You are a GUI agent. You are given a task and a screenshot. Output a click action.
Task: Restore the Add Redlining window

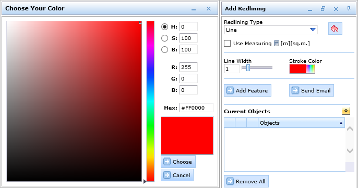(323, 9)
